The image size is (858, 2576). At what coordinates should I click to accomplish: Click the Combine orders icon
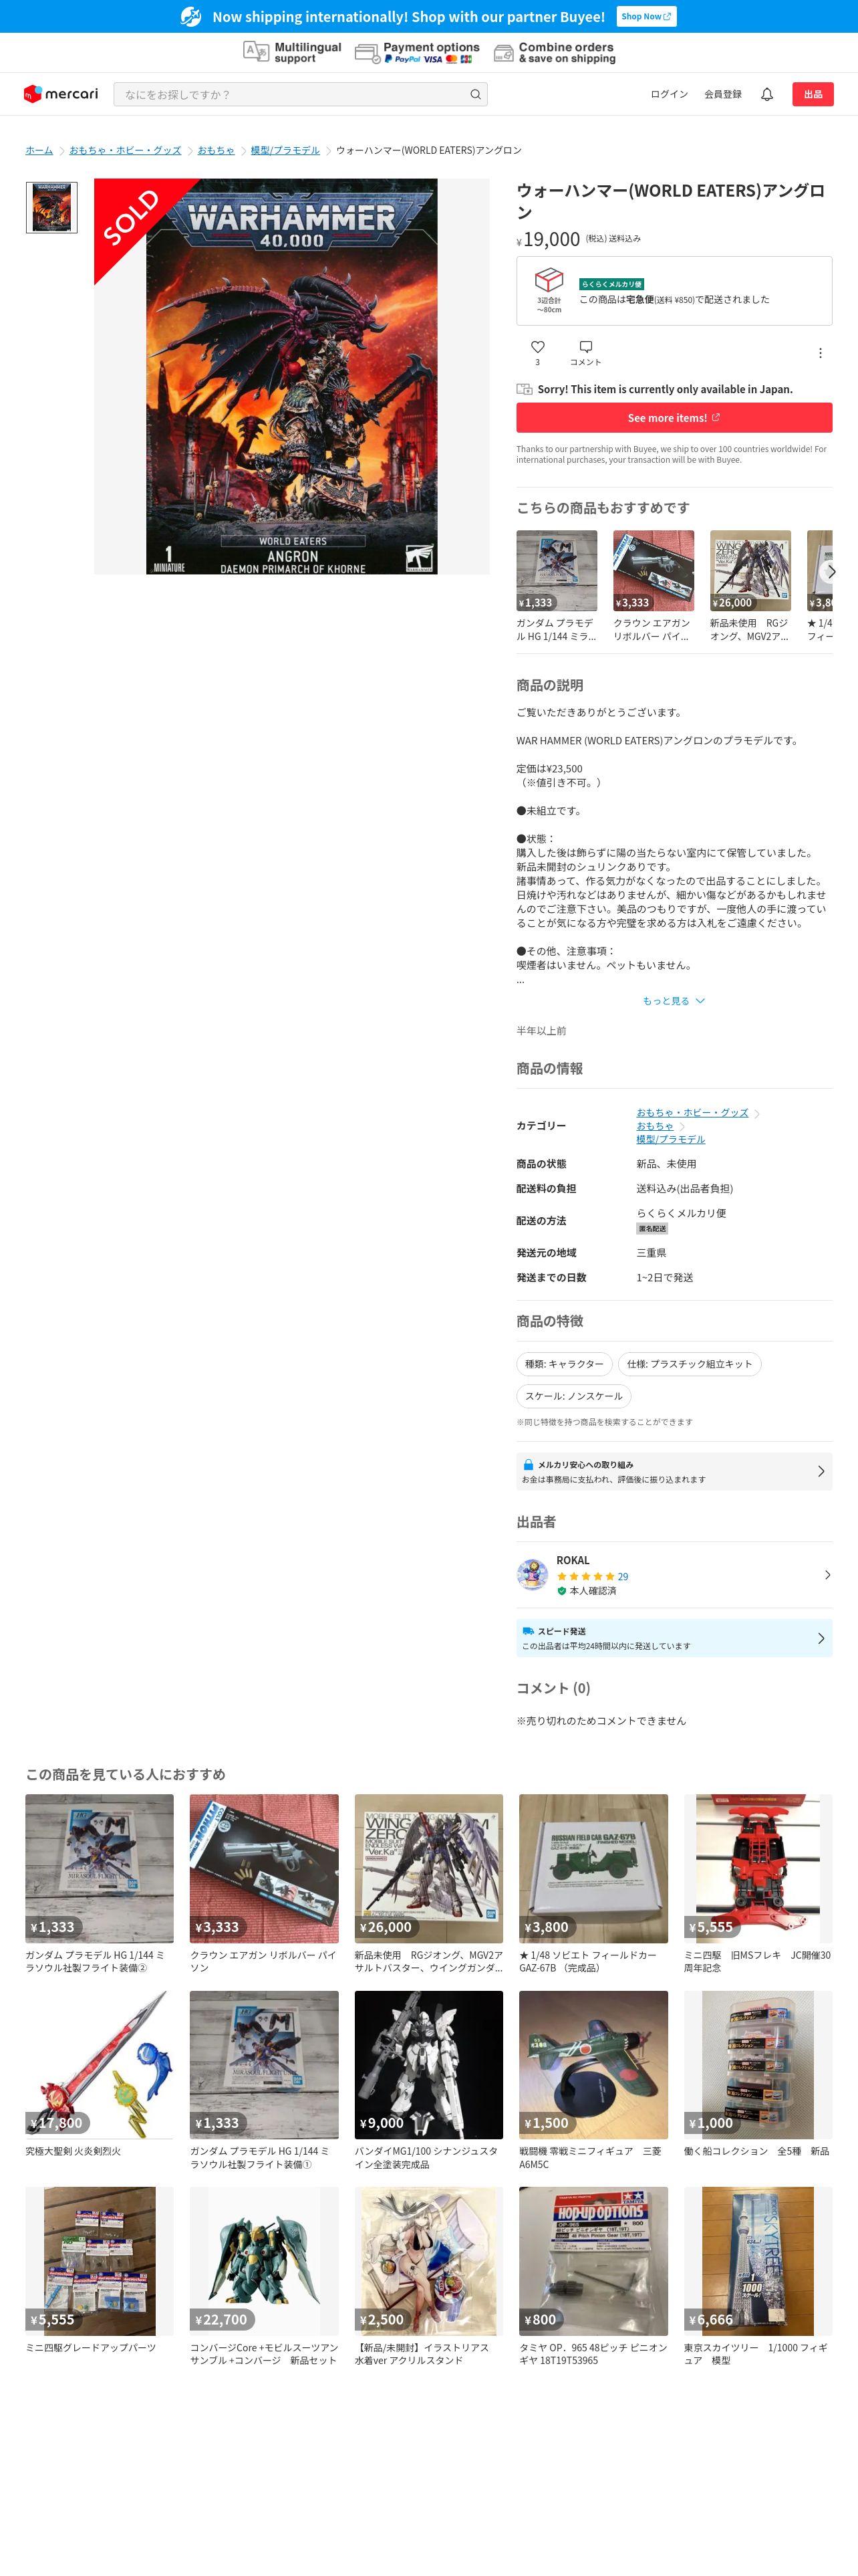coord(503,53)
